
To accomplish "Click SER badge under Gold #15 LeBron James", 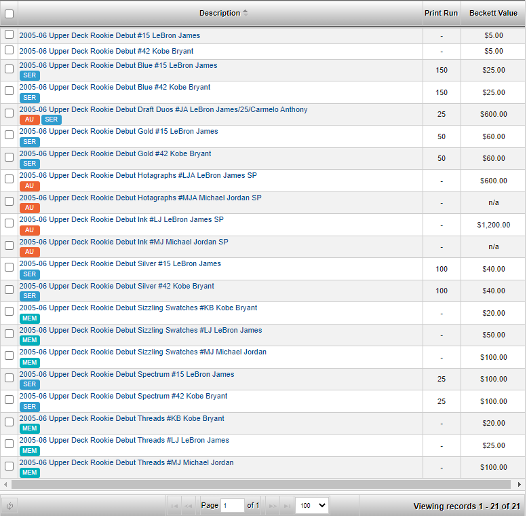I will (x=30, y=142).
